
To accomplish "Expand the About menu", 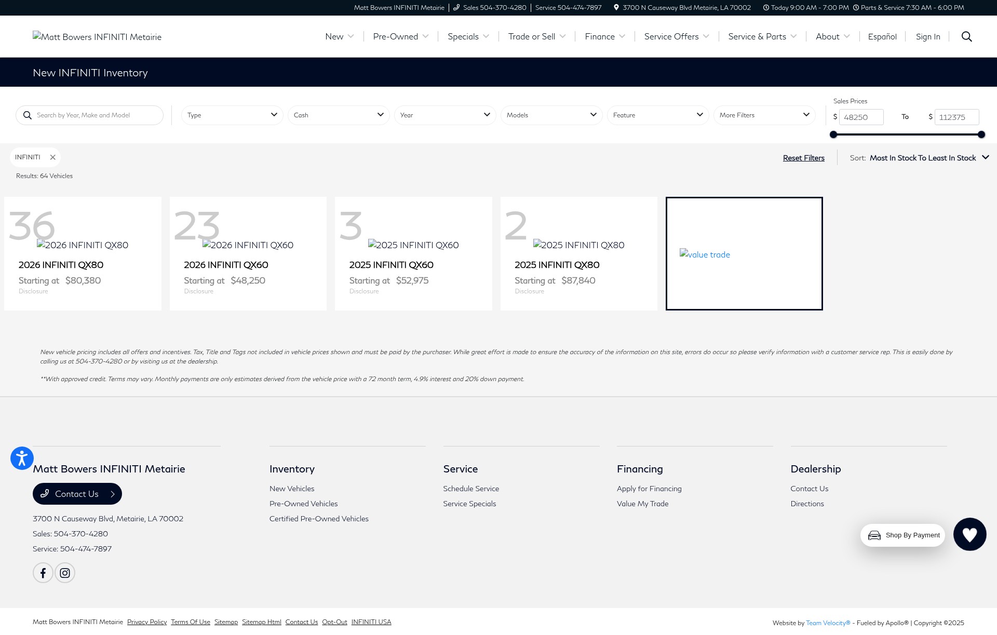I will 833,36.
